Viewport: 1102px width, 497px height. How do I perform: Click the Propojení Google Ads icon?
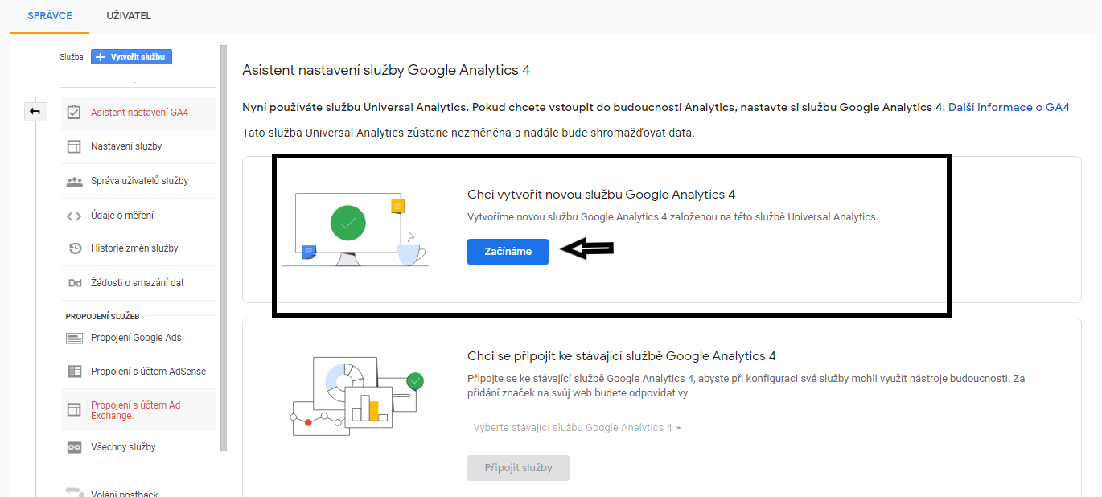tap(74, 338)
